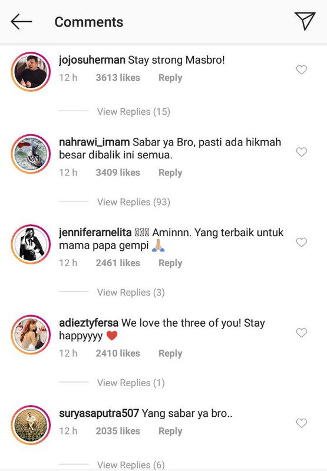Image resolution: width=327 pixels, height=471 pixels.
Task: Open nahrawi_imam's avatar story
Action: 31,154
